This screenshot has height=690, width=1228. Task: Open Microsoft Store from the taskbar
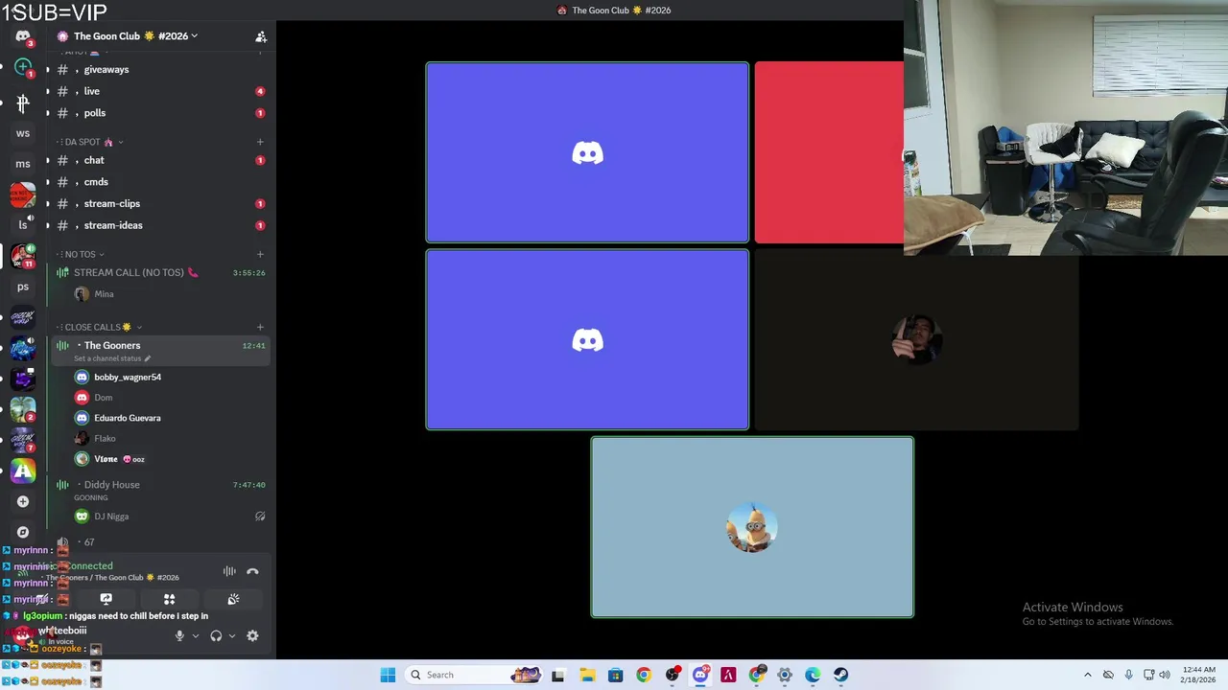615,675
